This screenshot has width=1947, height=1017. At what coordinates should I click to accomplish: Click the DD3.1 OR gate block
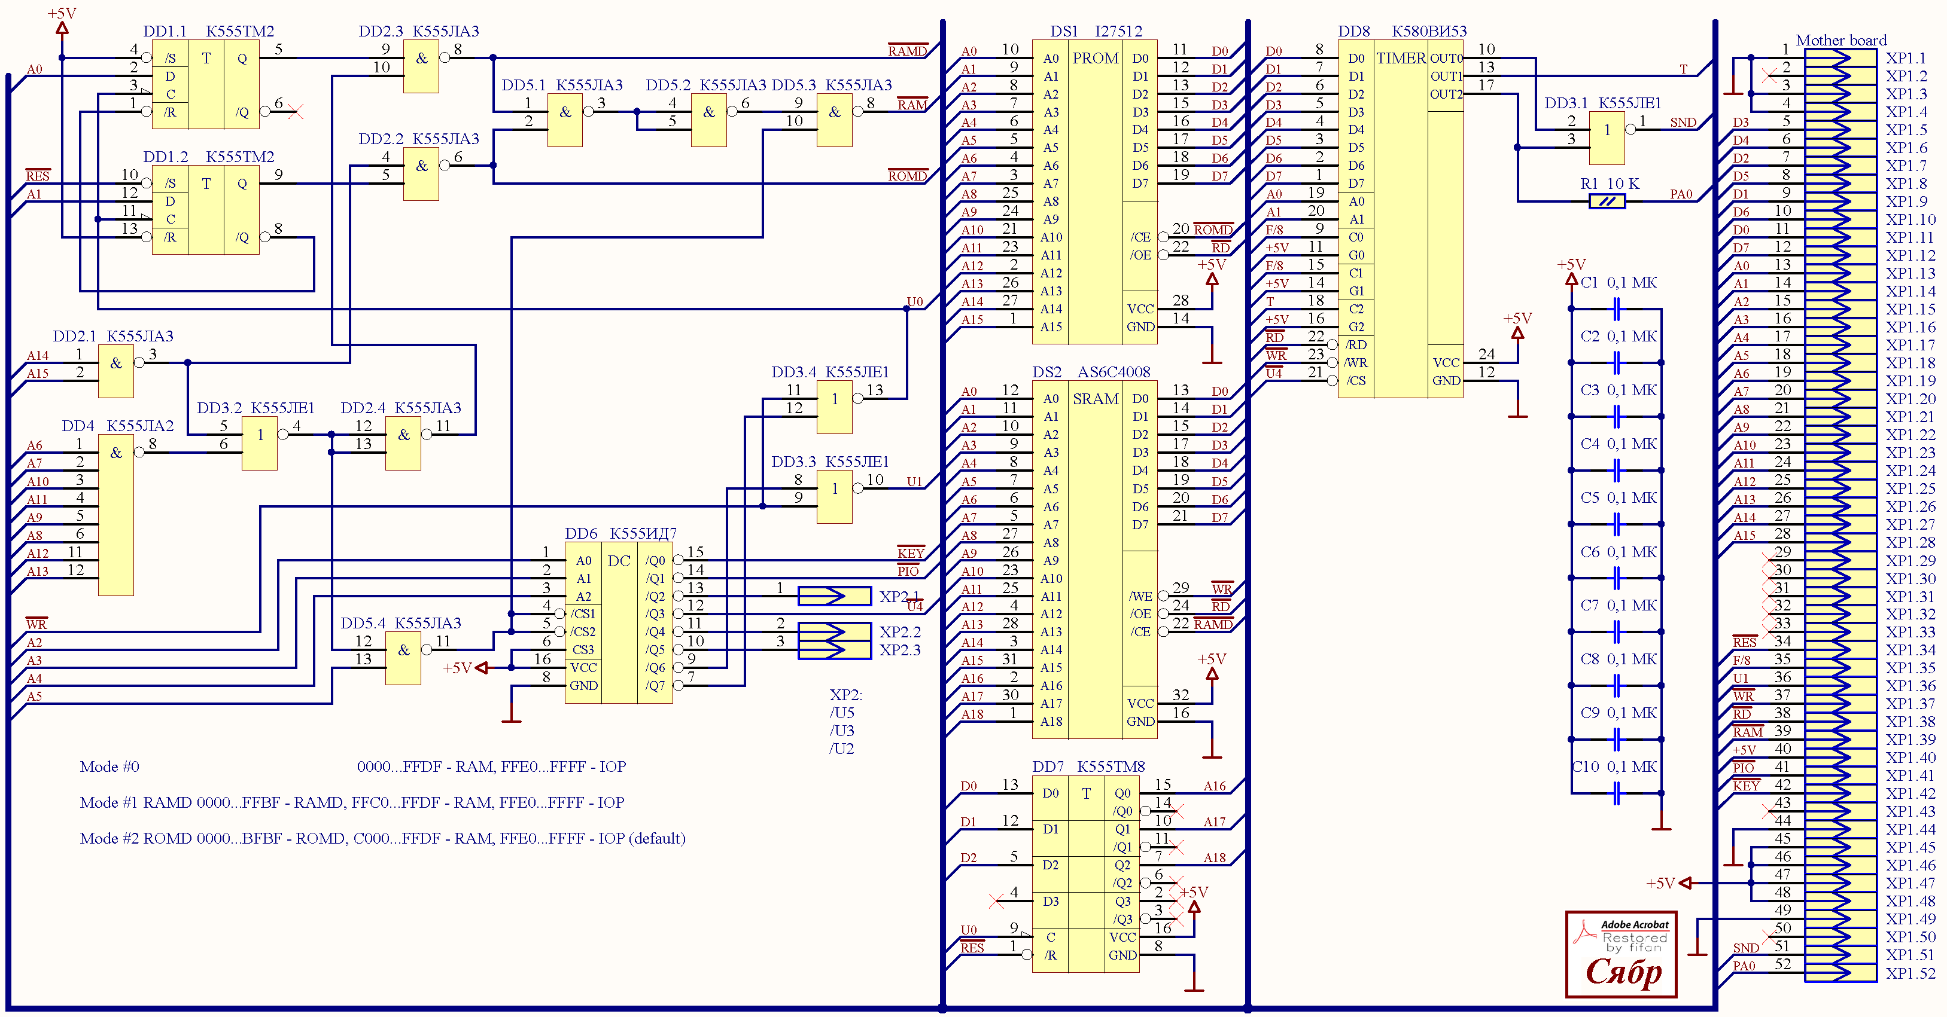(x=1607, y=138)
